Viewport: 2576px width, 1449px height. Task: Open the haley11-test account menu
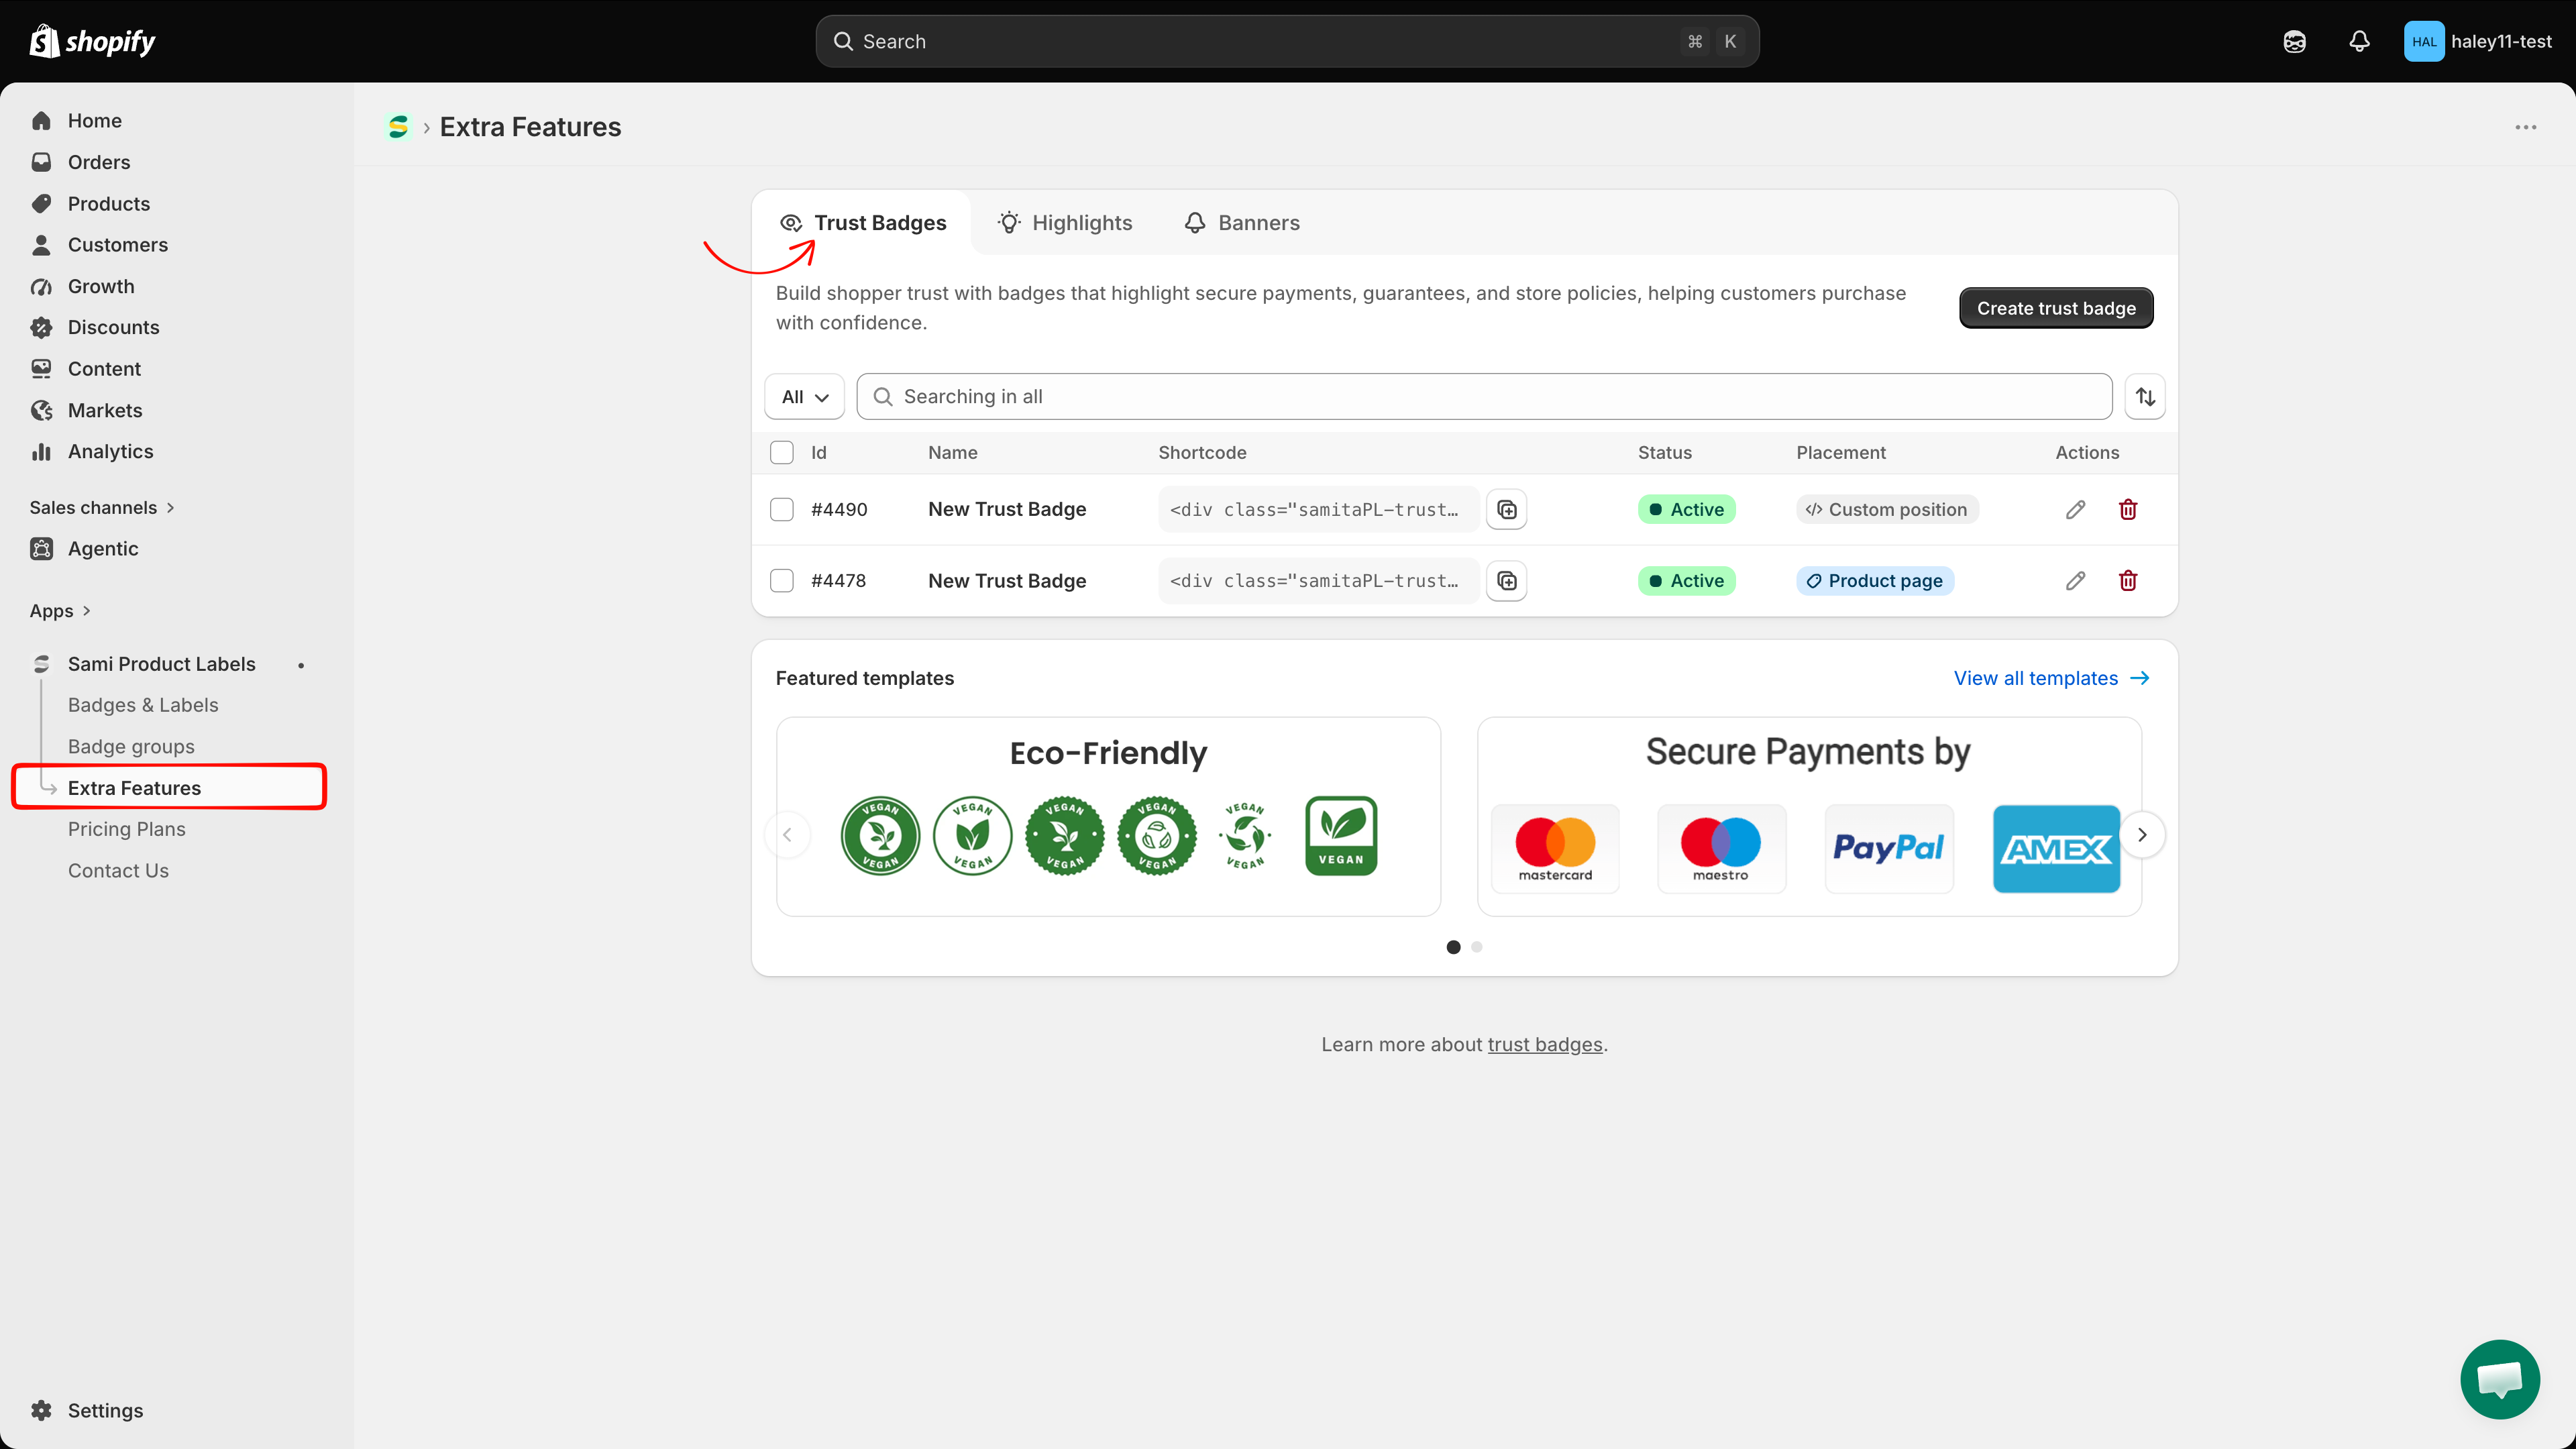click(2478, 41)
